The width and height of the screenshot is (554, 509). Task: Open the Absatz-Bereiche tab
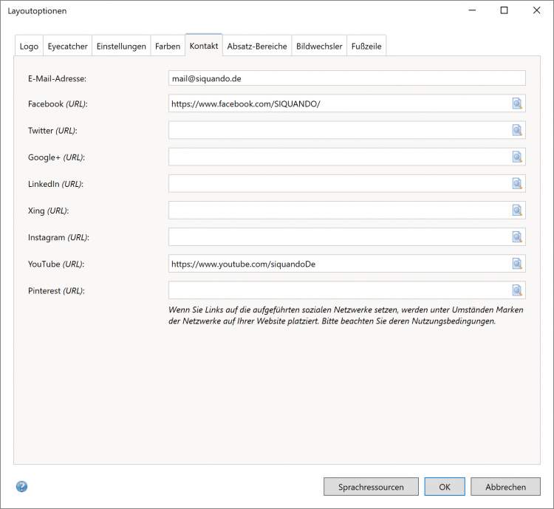[257, 46]
